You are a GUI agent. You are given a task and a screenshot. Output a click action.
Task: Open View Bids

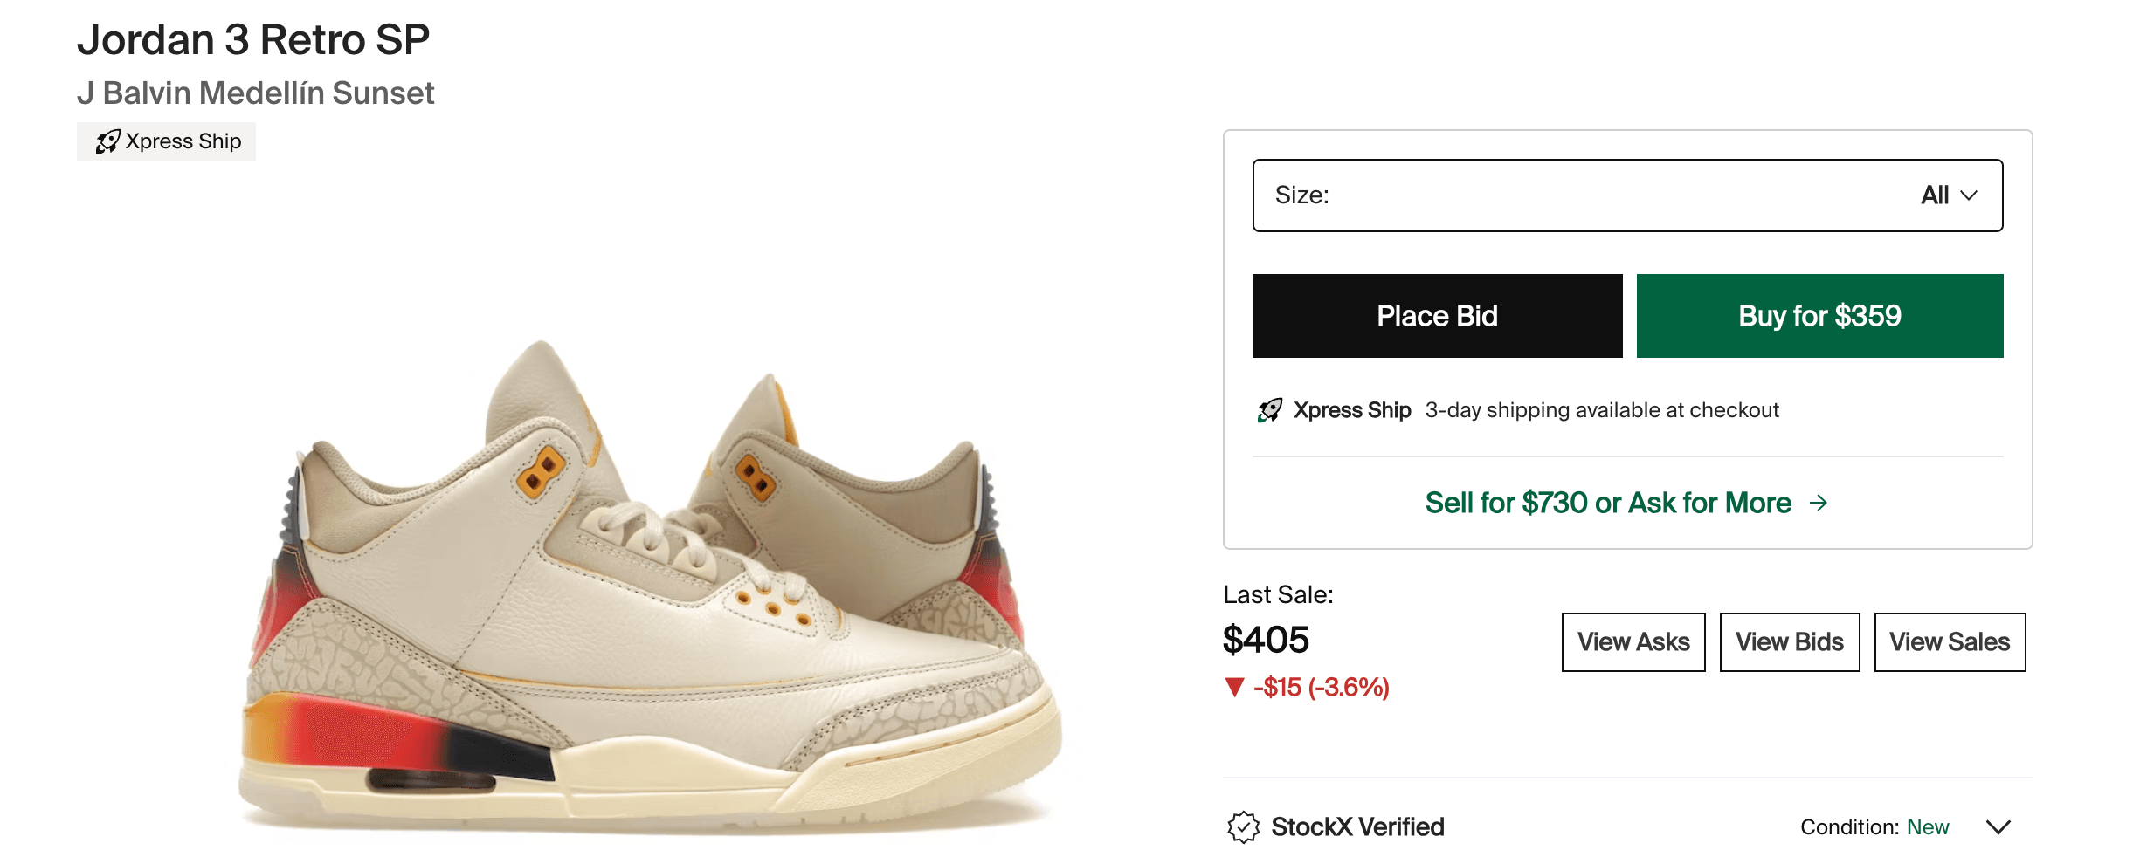click(1790, 642)
